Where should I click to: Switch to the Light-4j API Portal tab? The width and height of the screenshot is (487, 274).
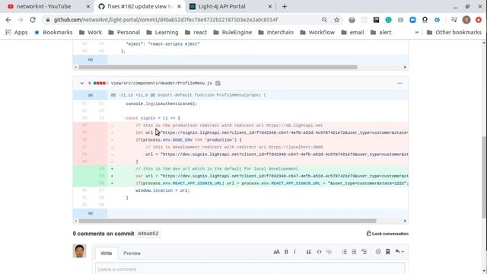[221, 7]
